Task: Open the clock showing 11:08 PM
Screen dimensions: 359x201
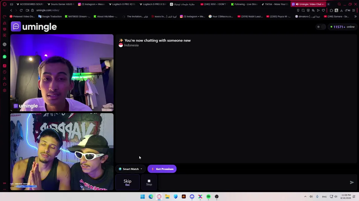Action: pos(346,197)
